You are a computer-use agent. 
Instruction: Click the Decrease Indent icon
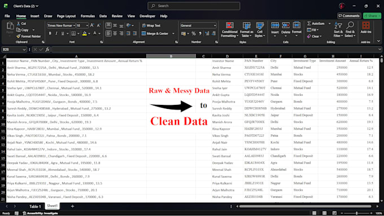click(128, 33)
